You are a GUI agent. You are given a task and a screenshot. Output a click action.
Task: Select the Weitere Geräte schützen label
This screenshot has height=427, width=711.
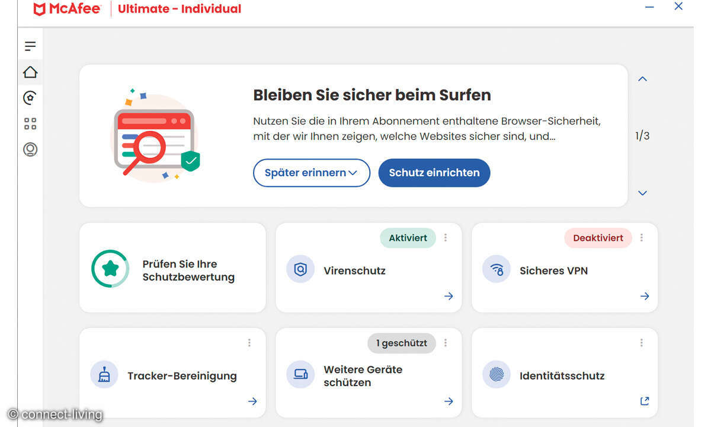pyautogui.click(x=363, y=376)
